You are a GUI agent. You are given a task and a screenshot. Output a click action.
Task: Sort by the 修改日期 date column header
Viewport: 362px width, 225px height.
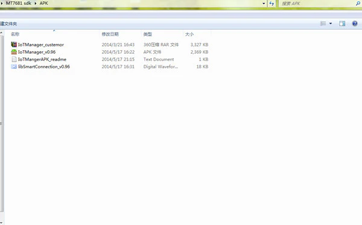(x=110, y=34)
